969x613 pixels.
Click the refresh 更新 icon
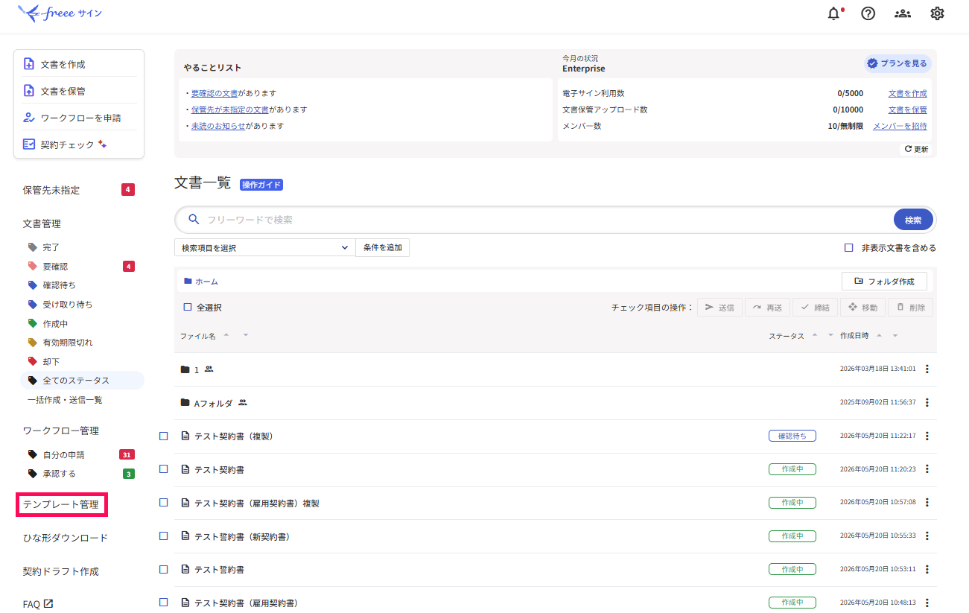coord(908,149)
